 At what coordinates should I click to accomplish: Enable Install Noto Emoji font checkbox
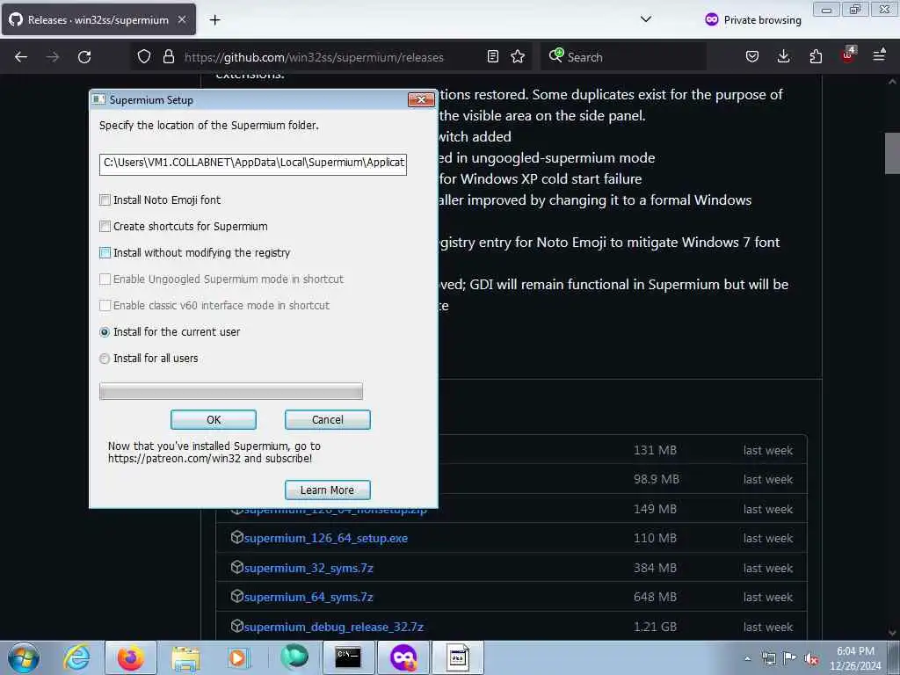click(105, 200)
